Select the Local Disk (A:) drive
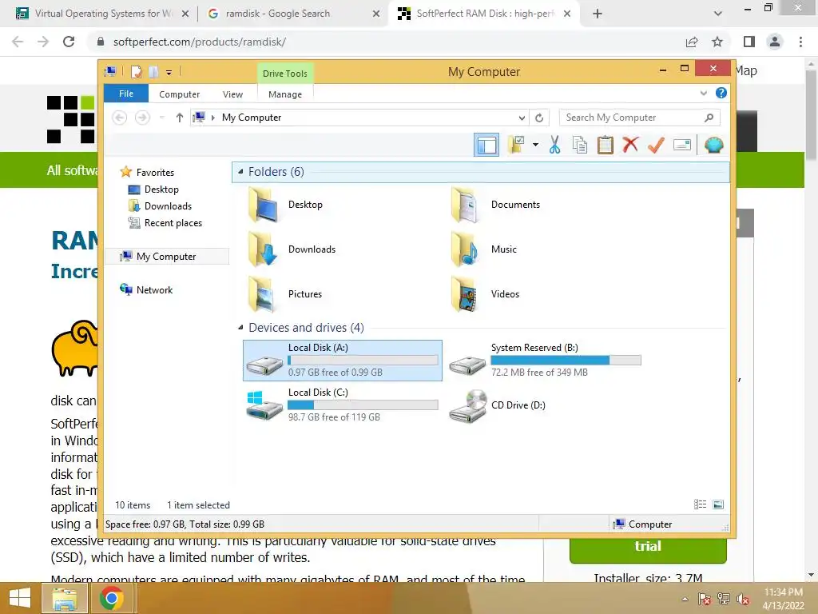Image resolution: width=818 pixels, height=614 pixels. tap(342, 361)
